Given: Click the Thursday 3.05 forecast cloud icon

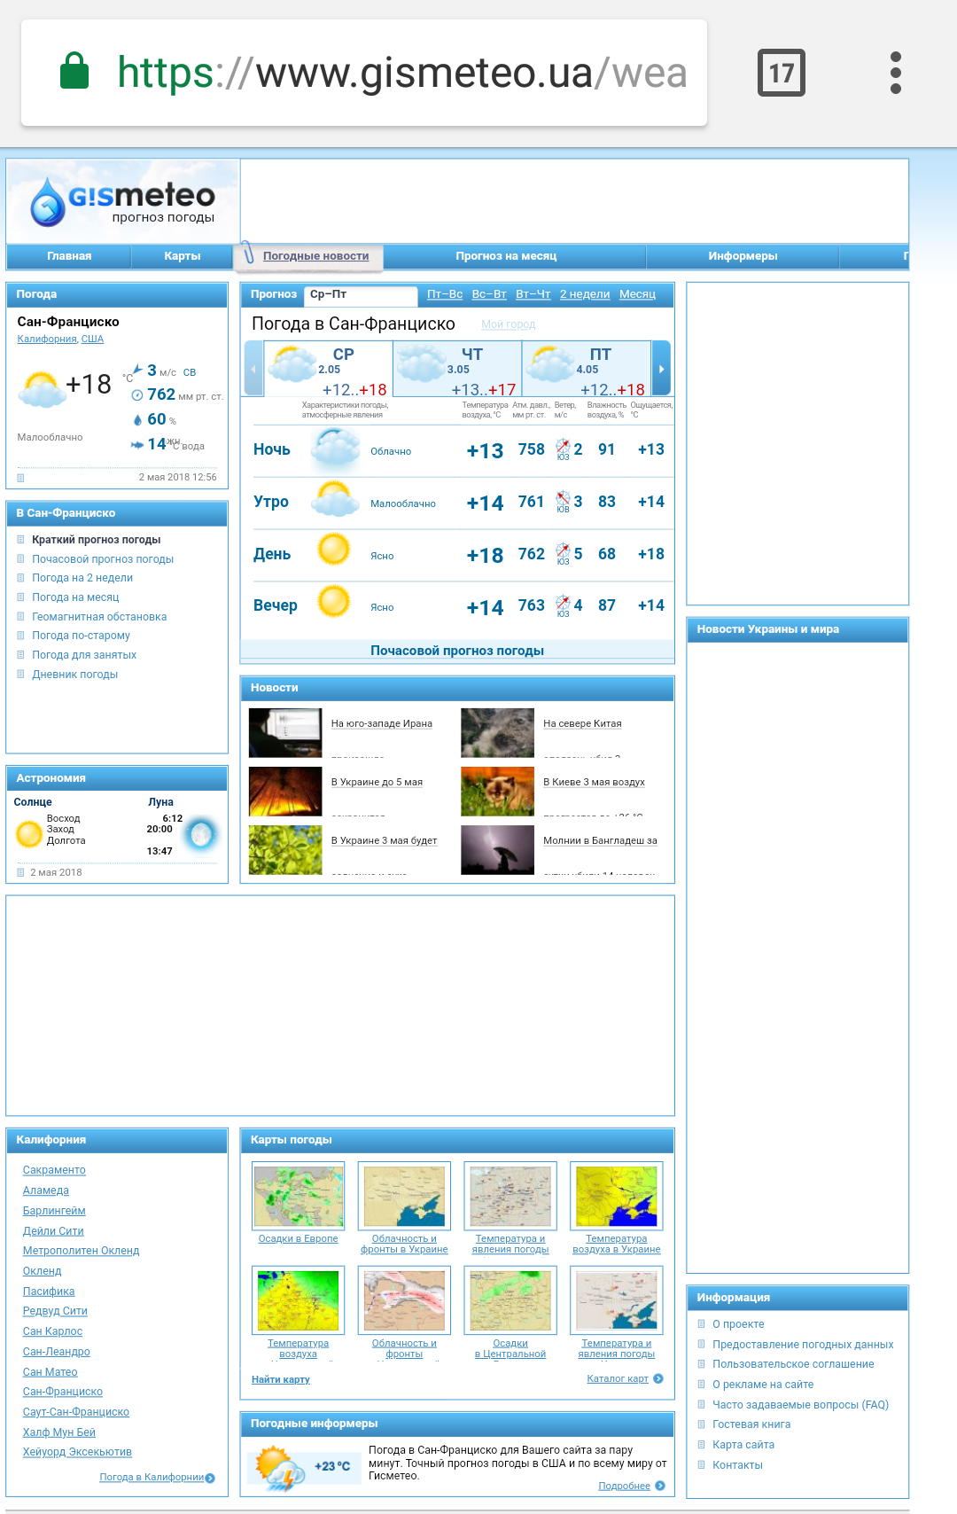Looking at the screenshot, I should (421, 364).
